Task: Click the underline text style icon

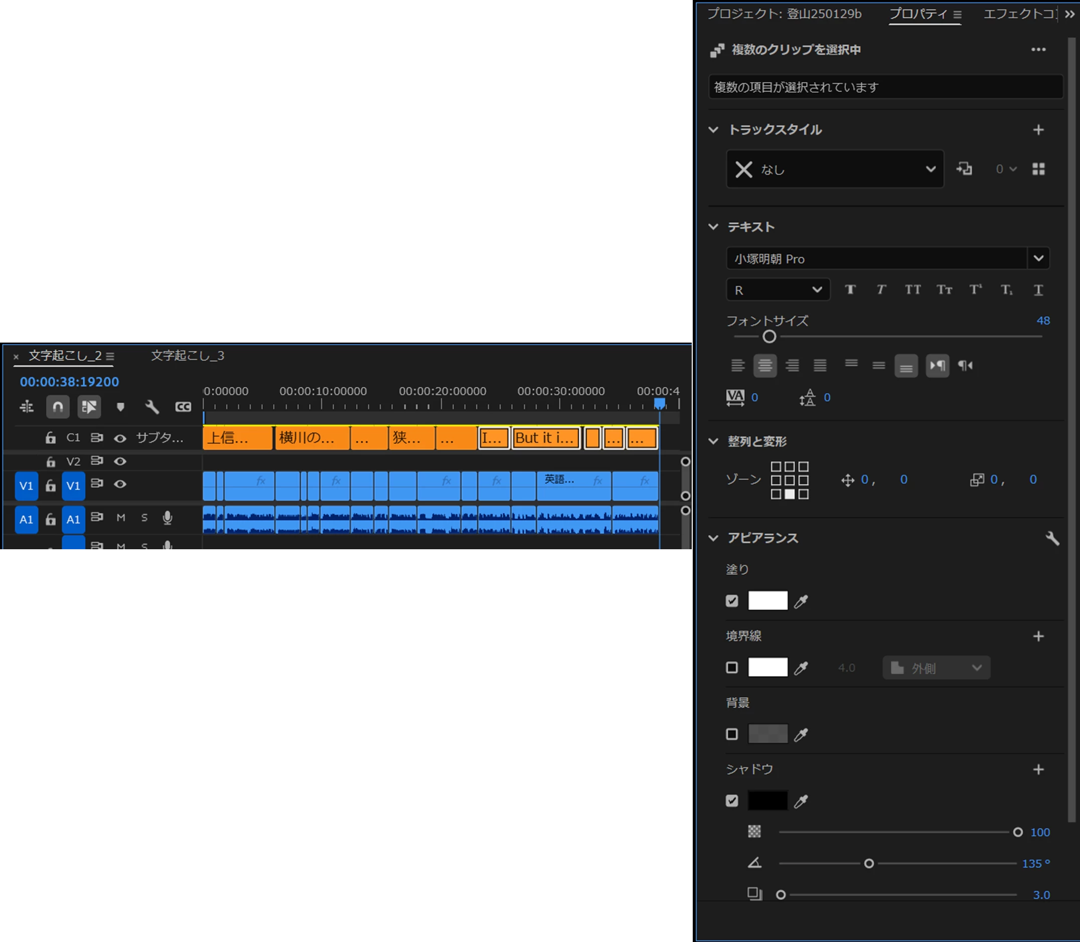Action: click(1038, 289)
